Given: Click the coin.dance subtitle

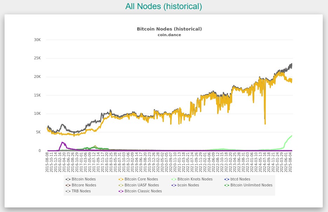Looking at the screenshot, I should pos(169,35).
